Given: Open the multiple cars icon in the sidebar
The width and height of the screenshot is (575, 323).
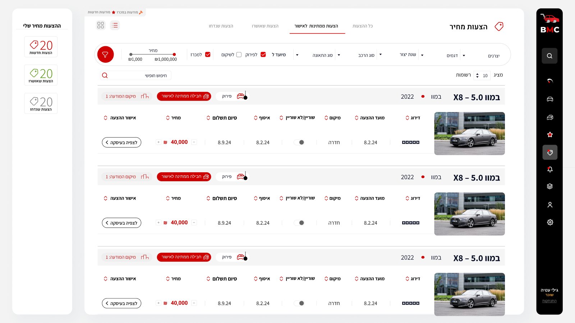Looking at the screenshot, I should coord(550,117).
